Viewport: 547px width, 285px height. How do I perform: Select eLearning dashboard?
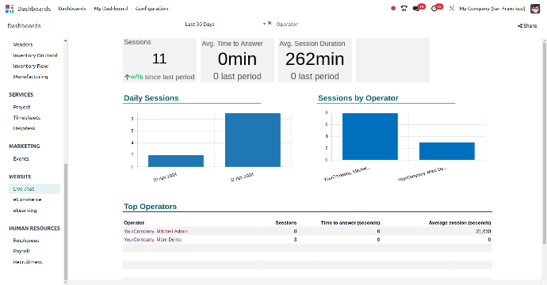pos(25,211)
